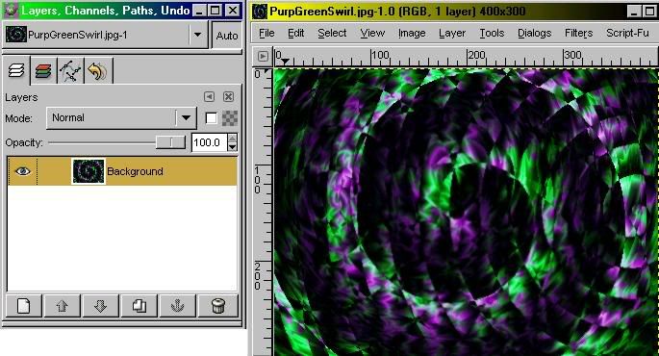The width and height of the screenshot is (659, 356).
Task: Delete layer using trash can icon
Action: click(218, 306)
